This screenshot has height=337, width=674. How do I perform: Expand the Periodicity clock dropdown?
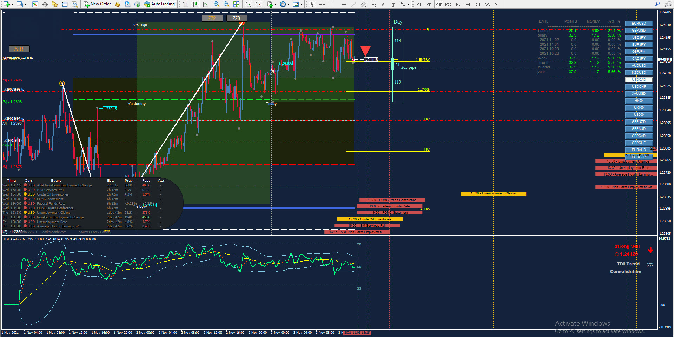coord(288,4)
